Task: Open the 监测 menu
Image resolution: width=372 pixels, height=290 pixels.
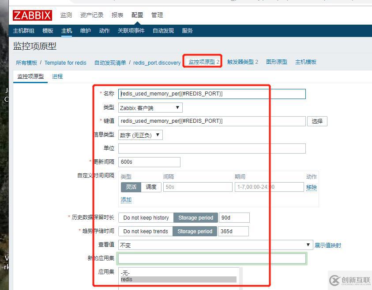Action: point(66,15)
